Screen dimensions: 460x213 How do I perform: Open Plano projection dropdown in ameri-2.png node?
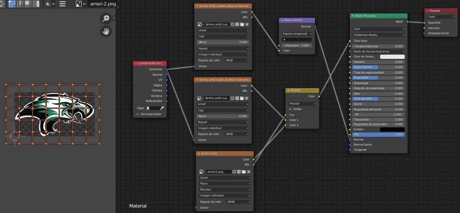coord(225,184)
